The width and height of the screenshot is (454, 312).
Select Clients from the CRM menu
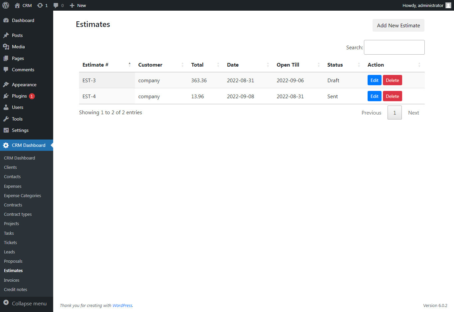point(10,167)
